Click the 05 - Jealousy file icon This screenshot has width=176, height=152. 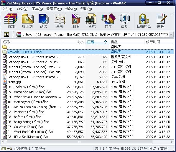click(5, 87)
